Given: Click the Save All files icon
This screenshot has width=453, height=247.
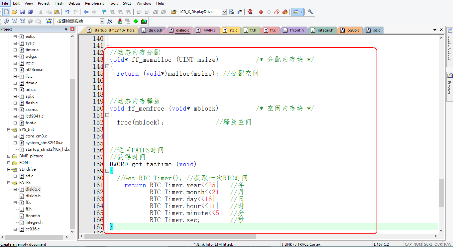Looking at the screenshot, I should coord(31,12).
